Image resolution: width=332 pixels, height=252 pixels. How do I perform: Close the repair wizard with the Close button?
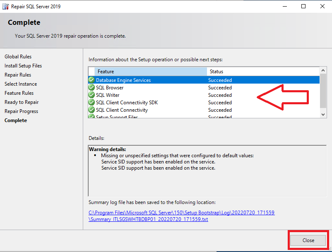tap(308, 240)
